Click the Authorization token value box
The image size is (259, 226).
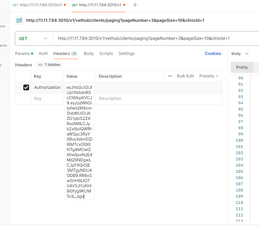[79, 142]
